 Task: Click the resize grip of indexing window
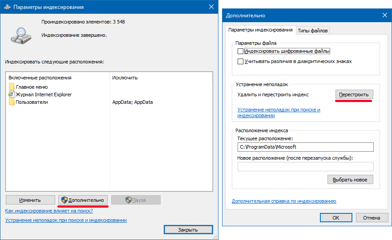pyautogui.click(x=215, y=237)
